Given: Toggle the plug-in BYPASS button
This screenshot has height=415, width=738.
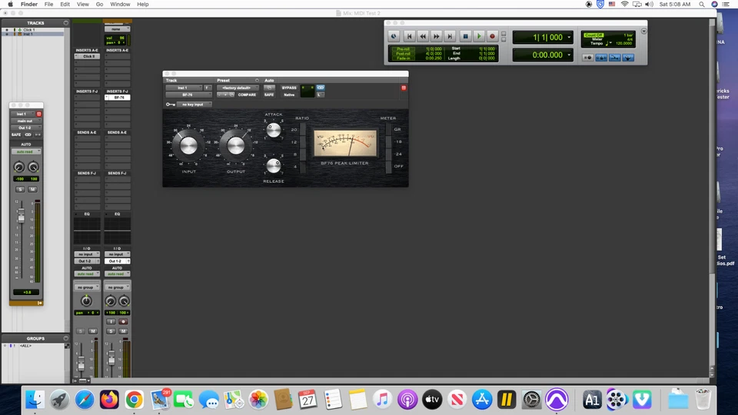Looking at the screenshot, I should (x=289, y=88).
